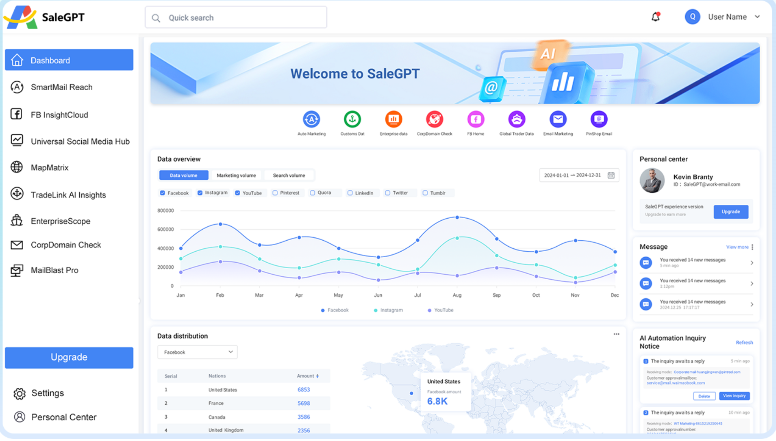The height and width of the screenshot is (441, 776).
Task: Expand the User Name dropdown arrow
Action: point(757,17)
